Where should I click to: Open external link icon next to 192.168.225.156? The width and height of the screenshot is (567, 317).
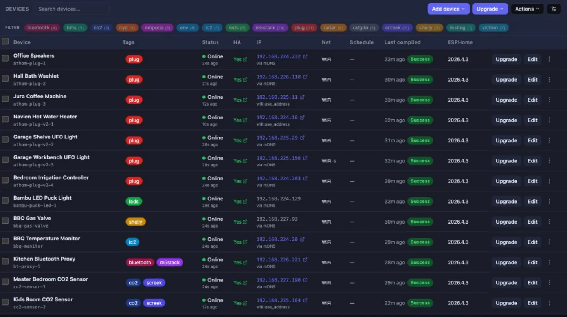(x=305, y=158)
